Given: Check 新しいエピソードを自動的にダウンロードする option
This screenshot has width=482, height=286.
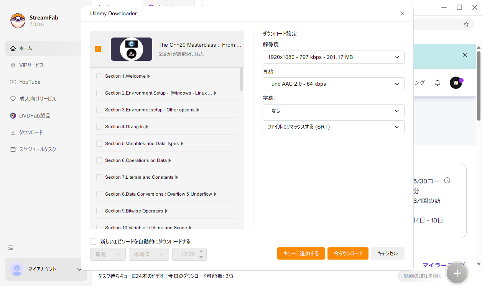Looking at the screenshot, I should (x=93, y=241).
